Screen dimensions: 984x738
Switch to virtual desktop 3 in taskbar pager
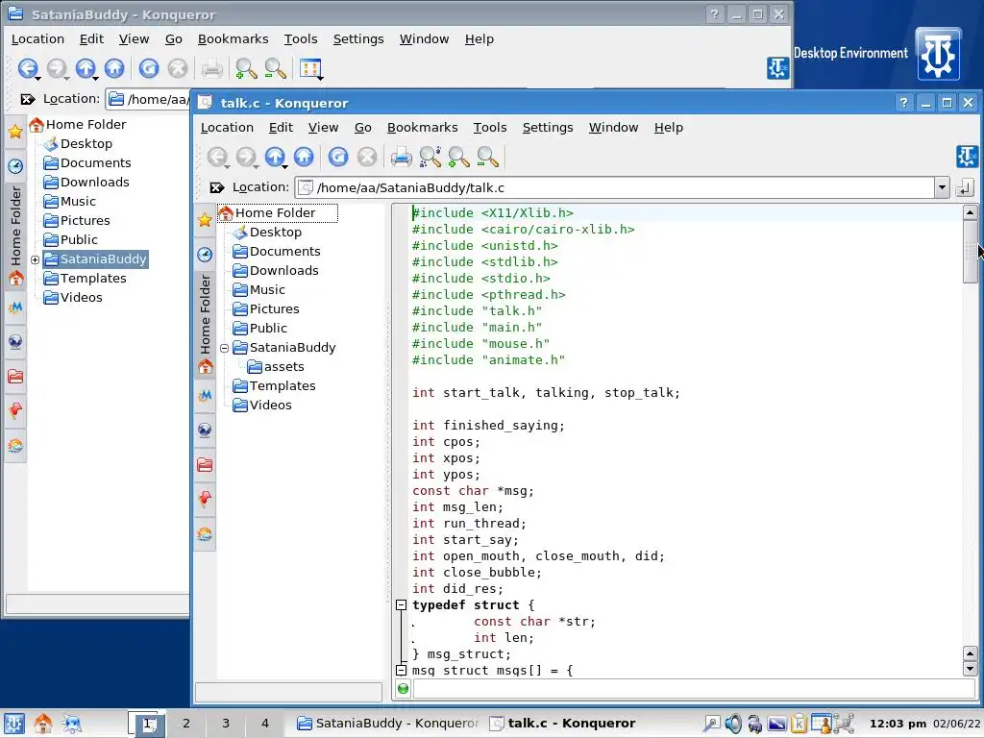pos(225,724)
